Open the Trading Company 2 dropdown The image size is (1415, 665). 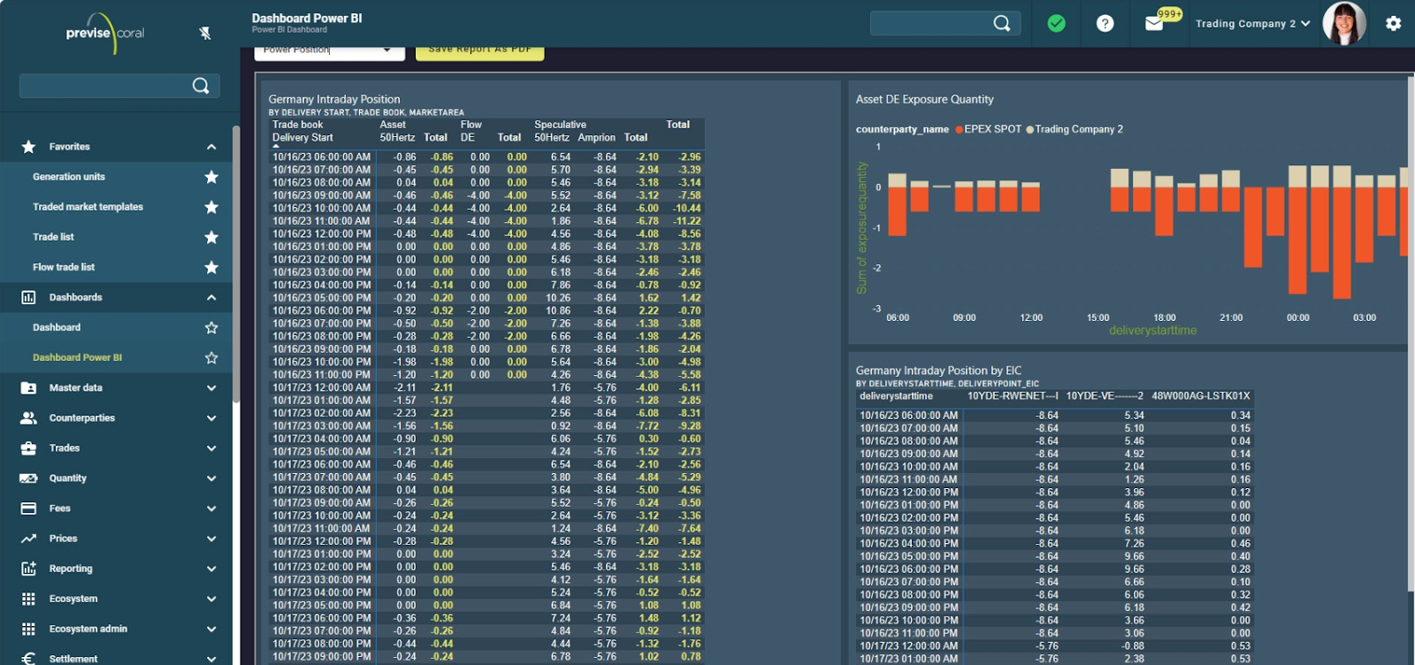click(x=1252, y=24)
